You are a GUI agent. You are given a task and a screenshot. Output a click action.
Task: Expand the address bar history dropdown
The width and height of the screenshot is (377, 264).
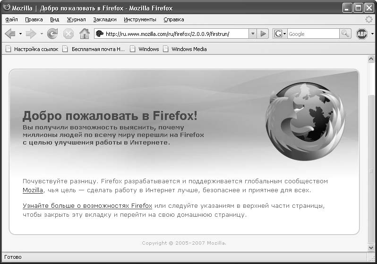[x=253, y=34]
